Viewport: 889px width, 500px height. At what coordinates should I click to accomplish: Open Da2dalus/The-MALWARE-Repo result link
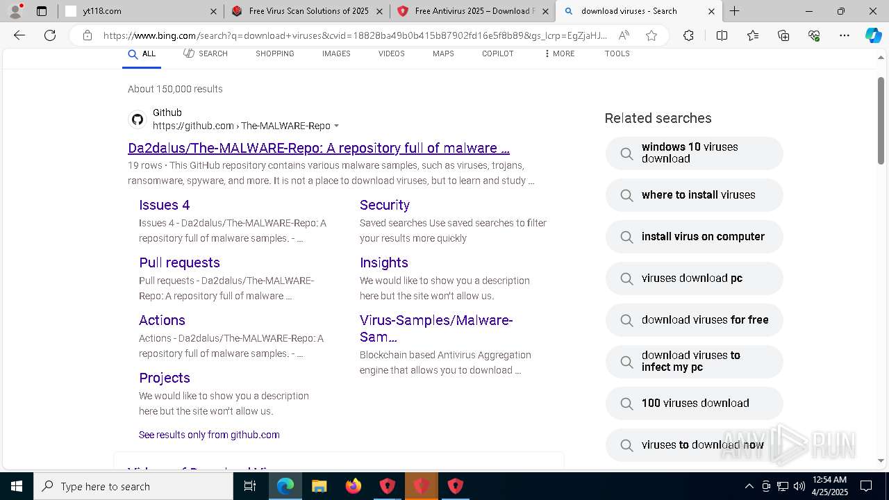point(319,148)
